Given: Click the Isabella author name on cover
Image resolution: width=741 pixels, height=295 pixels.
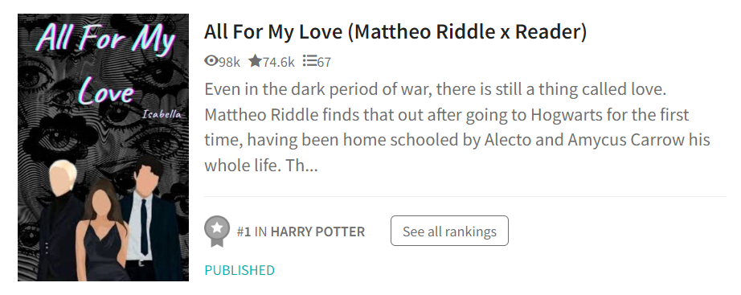Looking at the screenshot, I should coord(162,114).
